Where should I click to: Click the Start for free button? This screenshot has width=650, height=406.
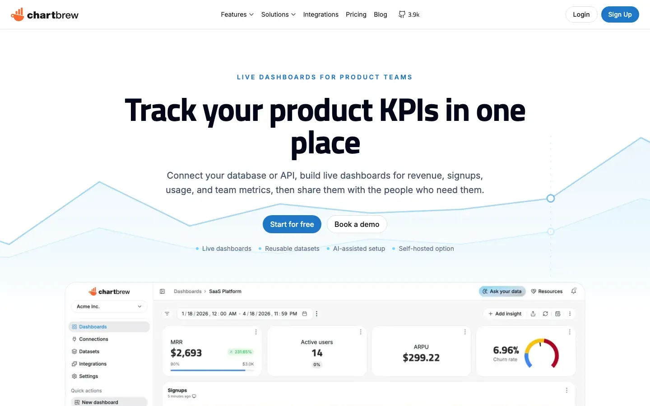[x=292, y=224]
